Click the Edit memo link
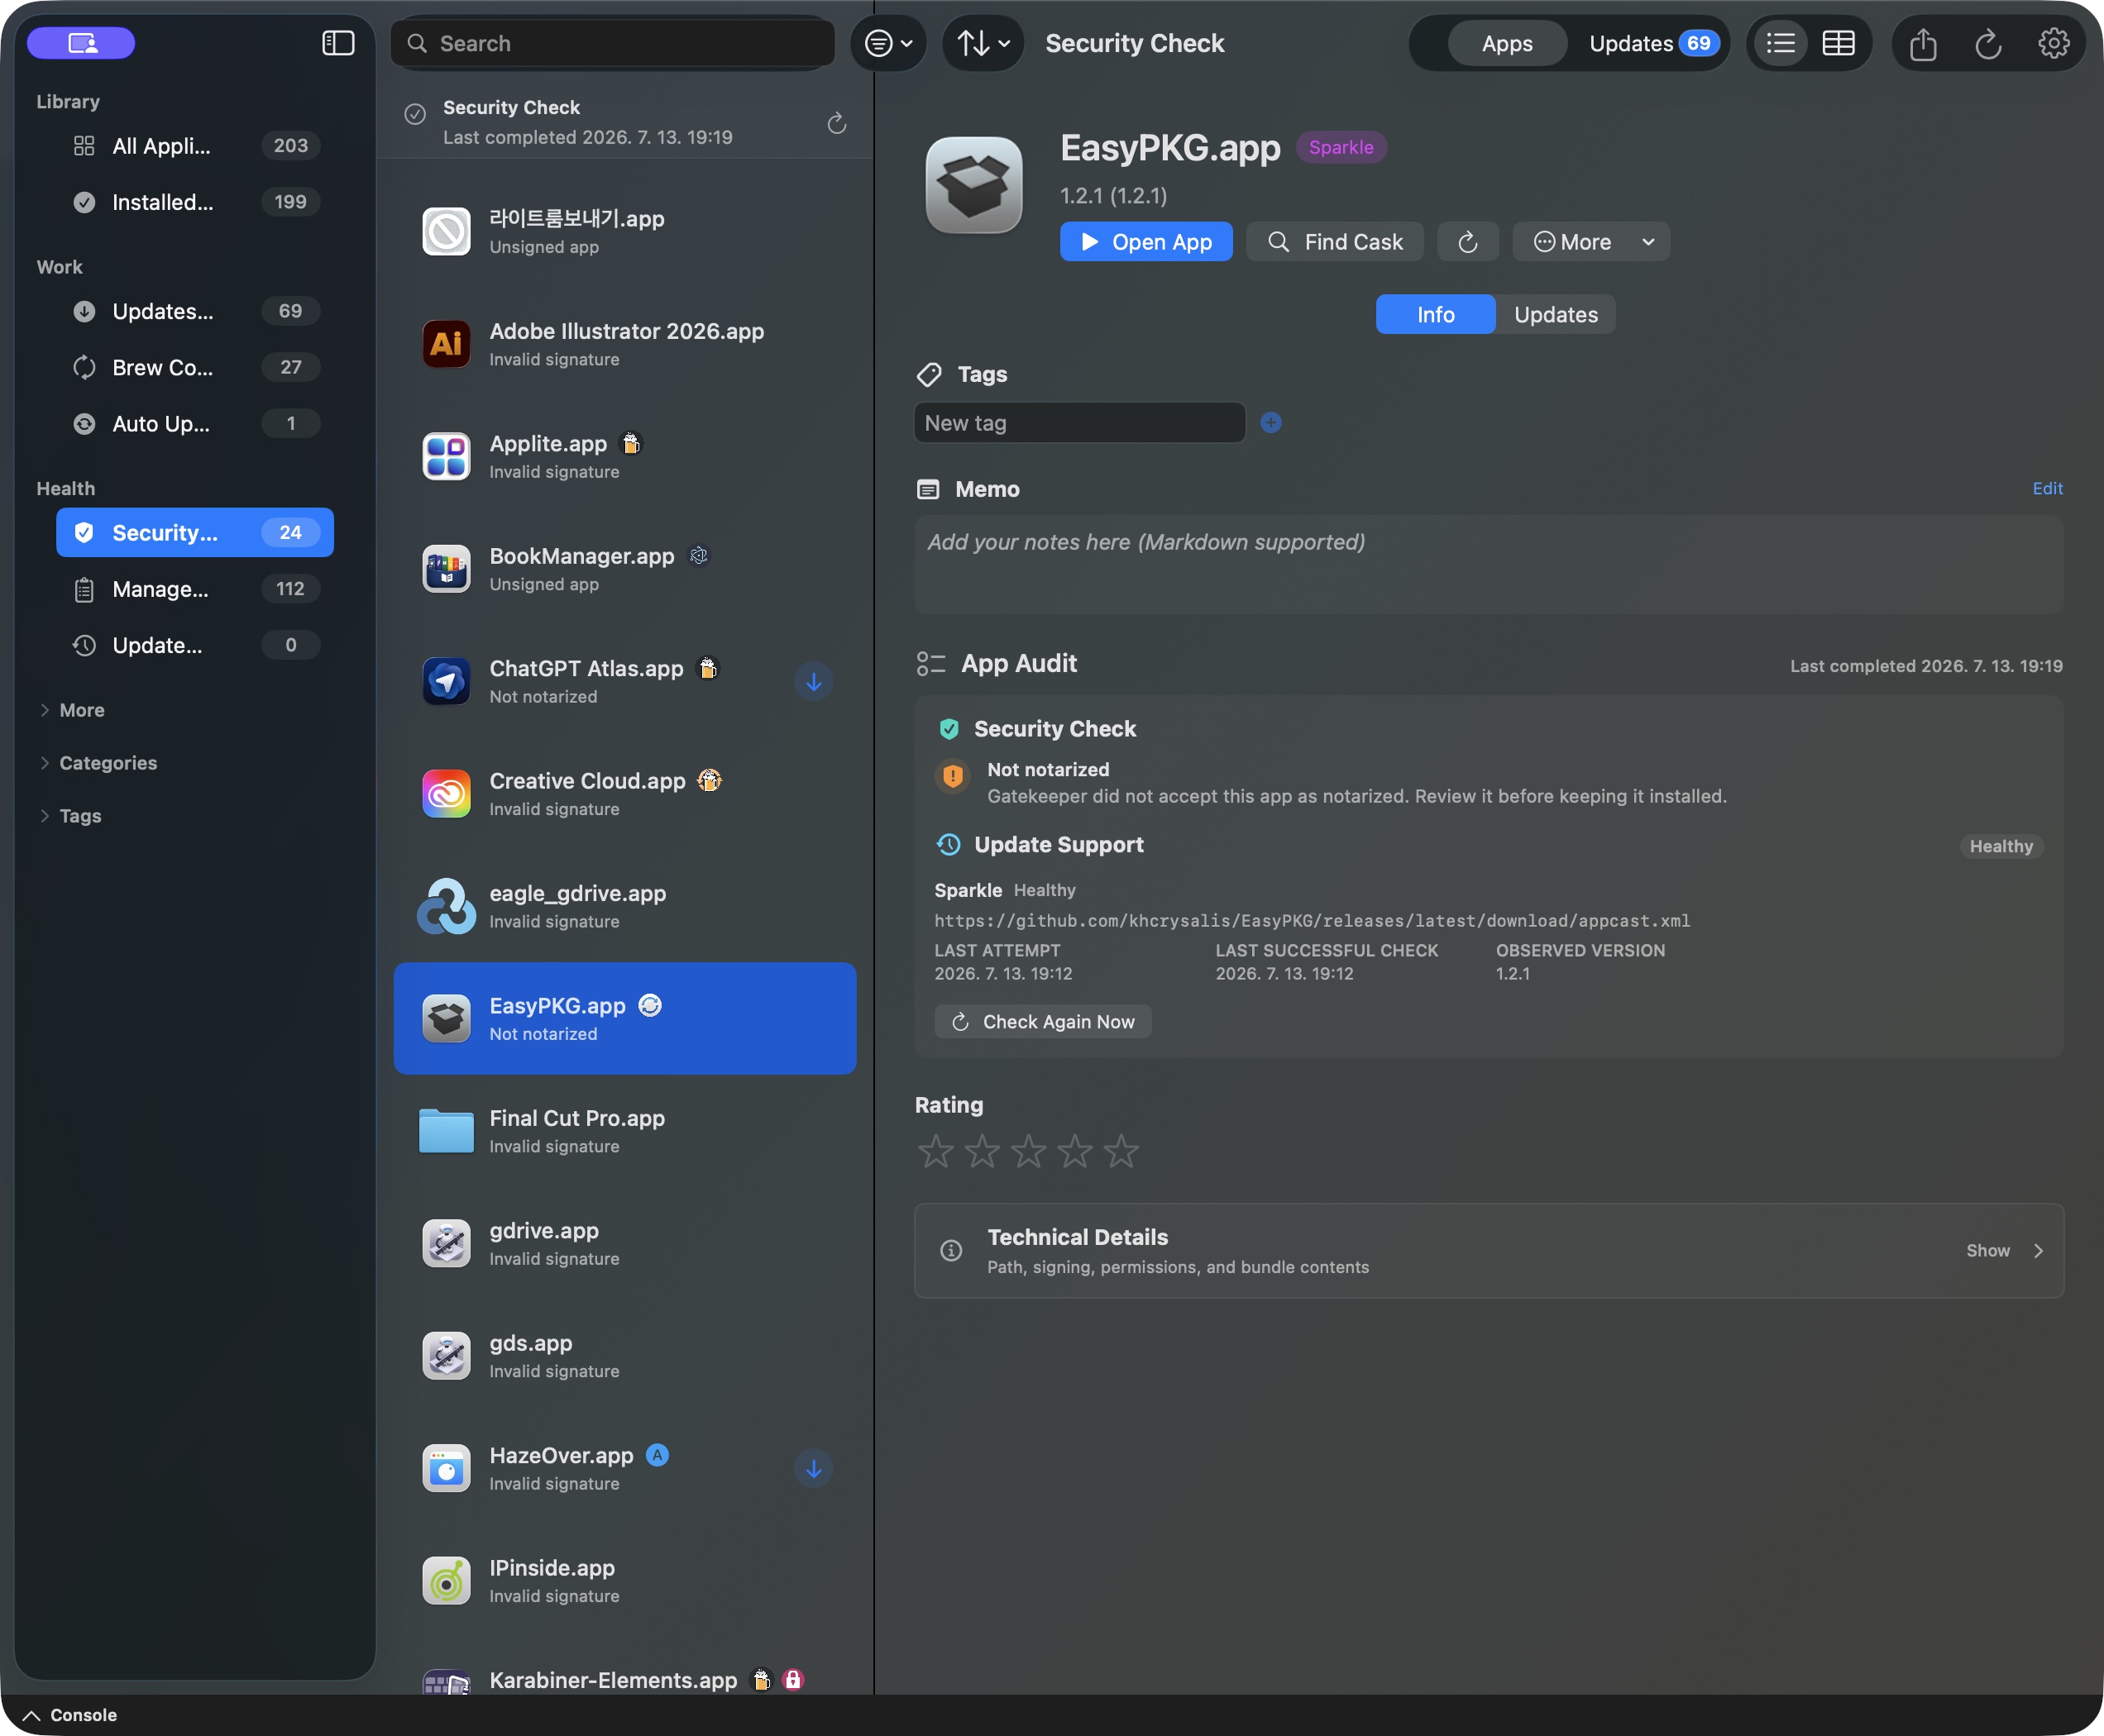 pyautogui.click(x=2047, y=488)
